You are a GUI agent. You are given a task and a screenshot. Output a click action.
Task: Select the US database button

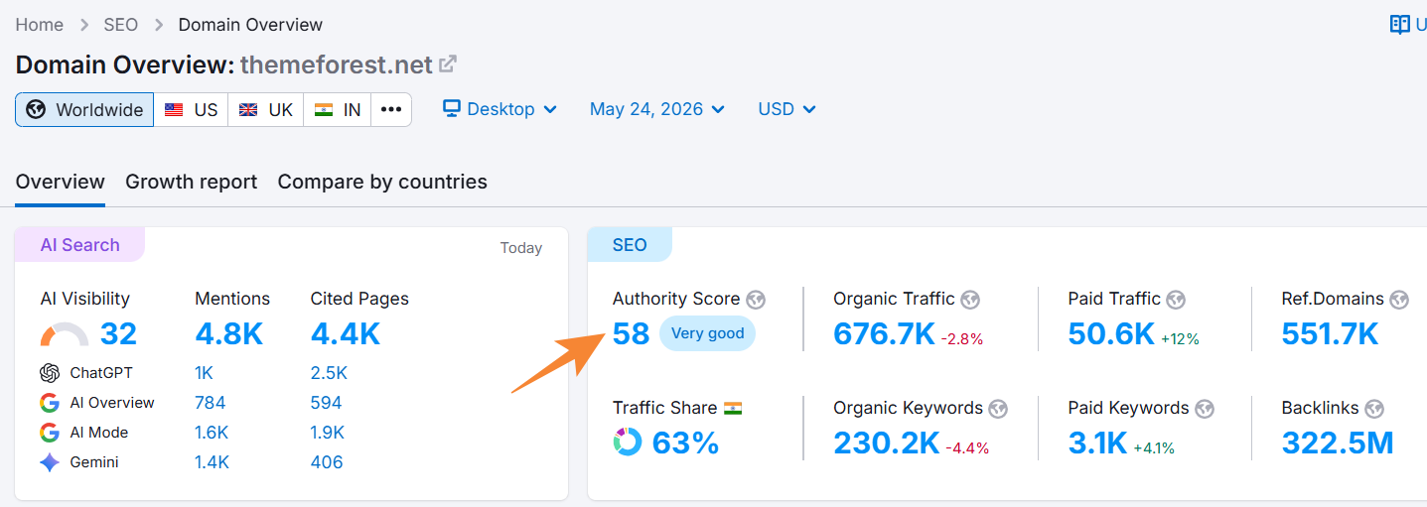click(191, 109)
